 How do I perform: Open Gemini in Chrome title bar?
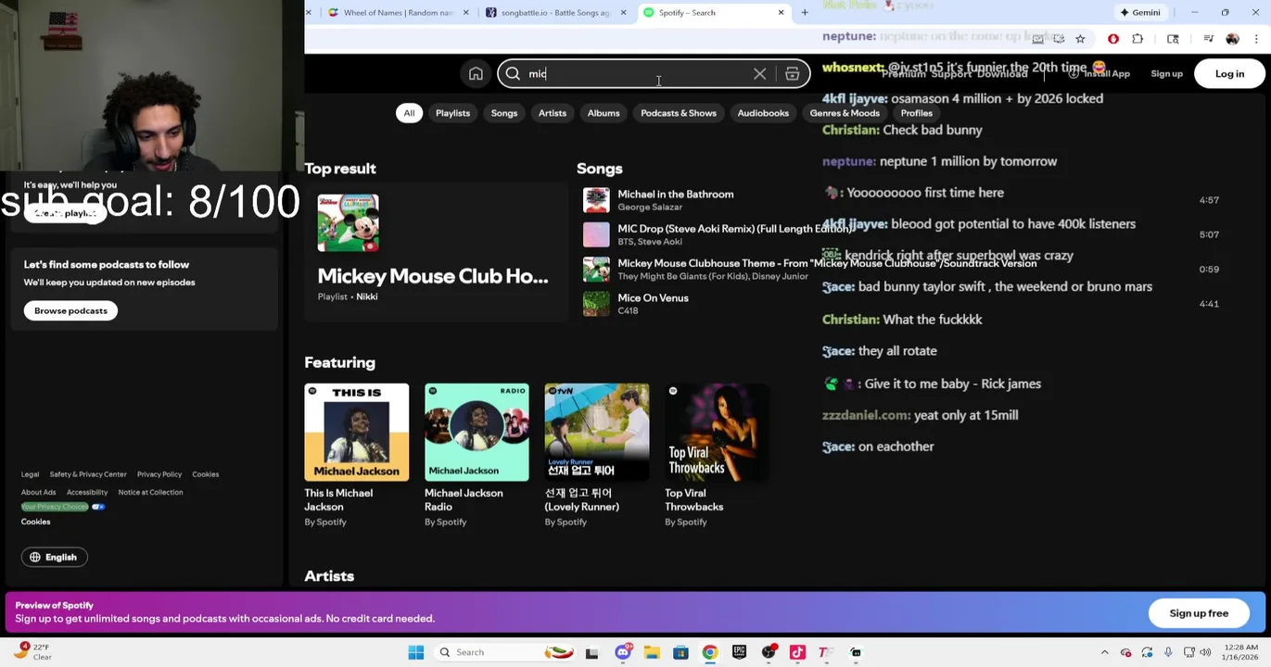pos(1139,13)
